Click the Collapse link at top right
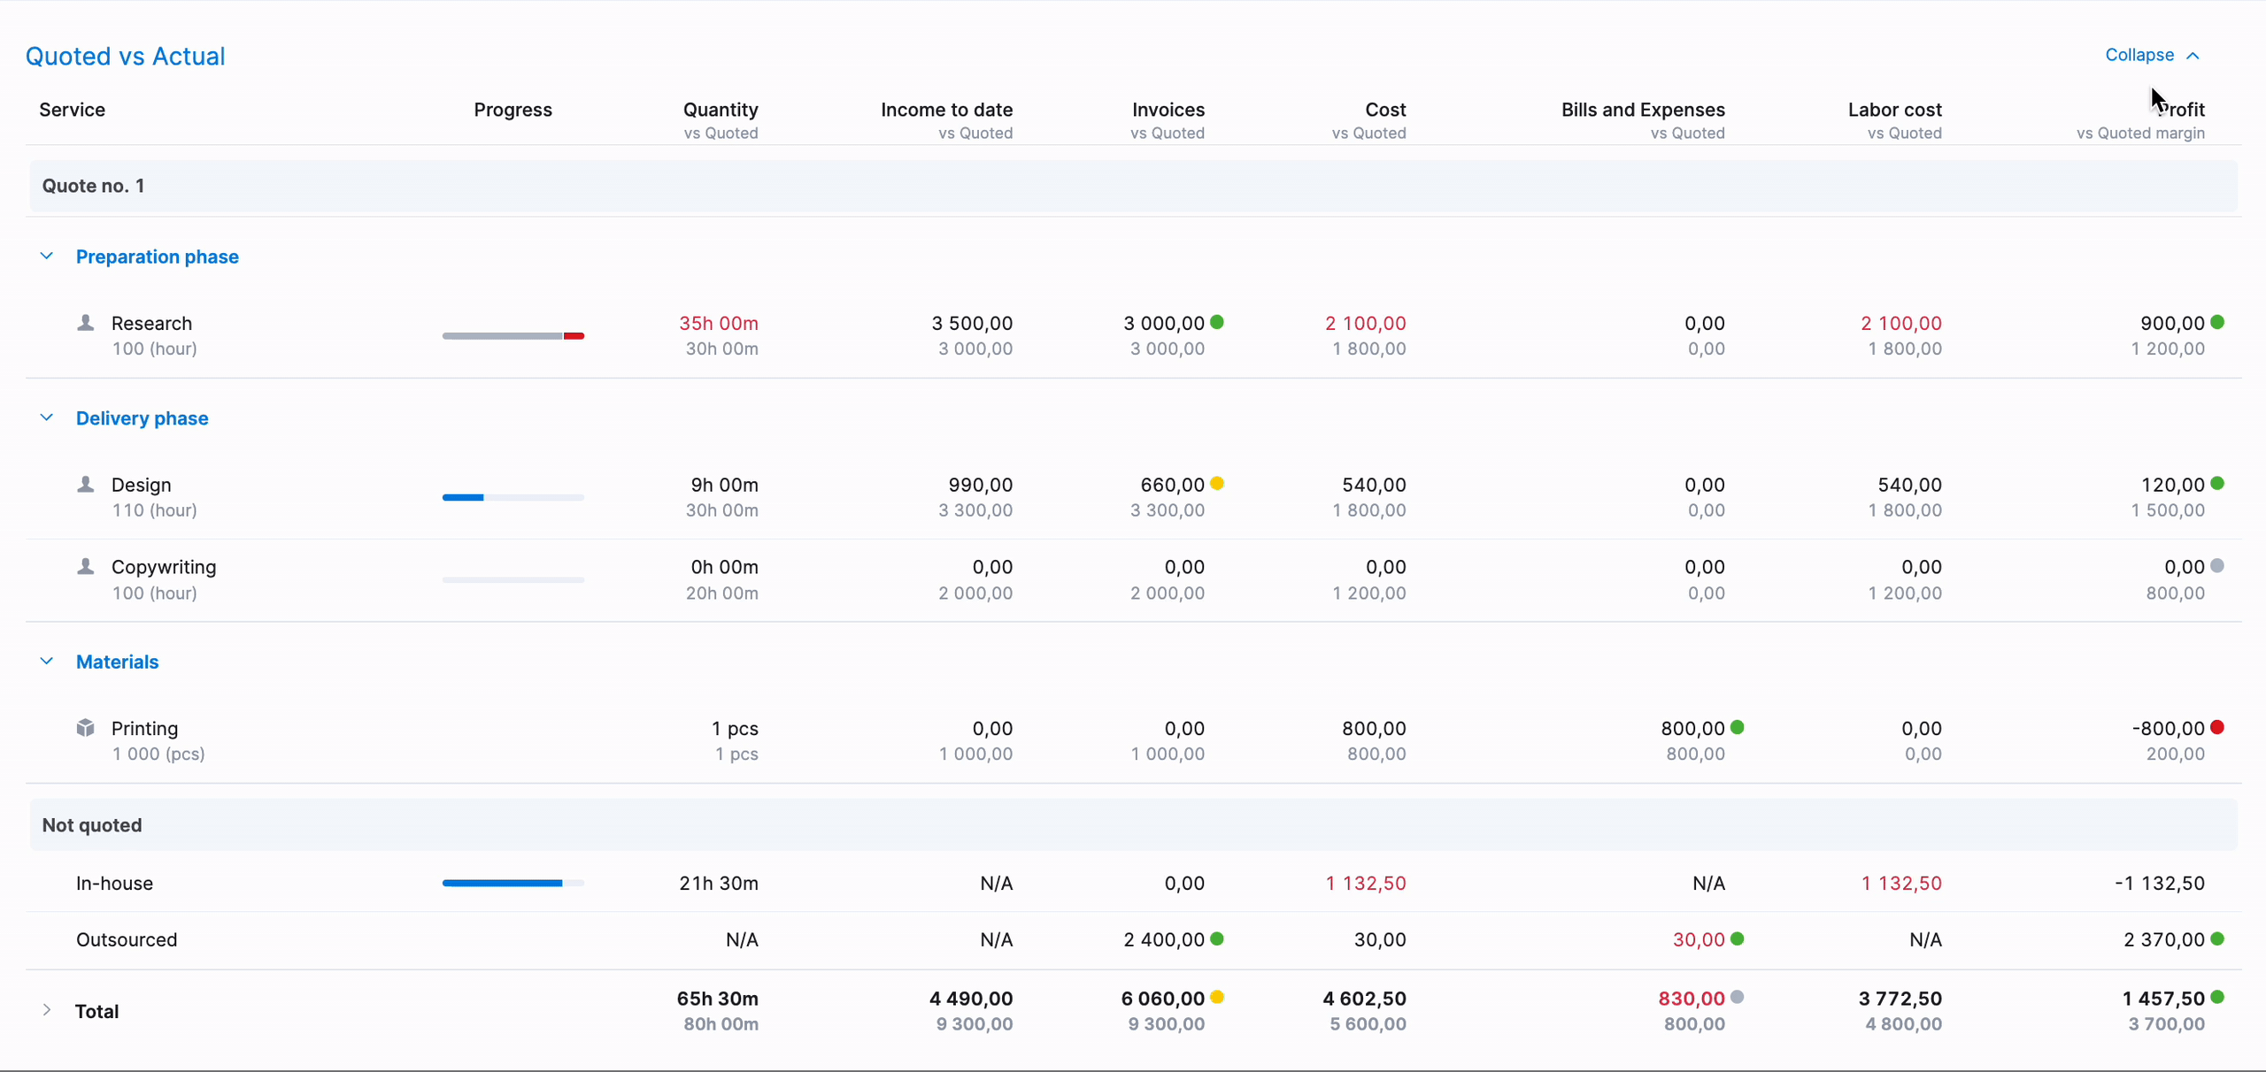Screen dimensions: 2266x1072 [x=2152, y=55]
